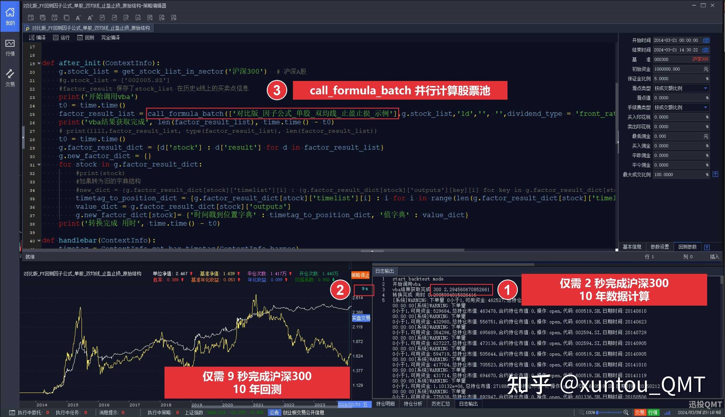Open start time calendar picker
Image resolution: width=725 pixels, height=417 pixels.
click(x=706, y=40)
